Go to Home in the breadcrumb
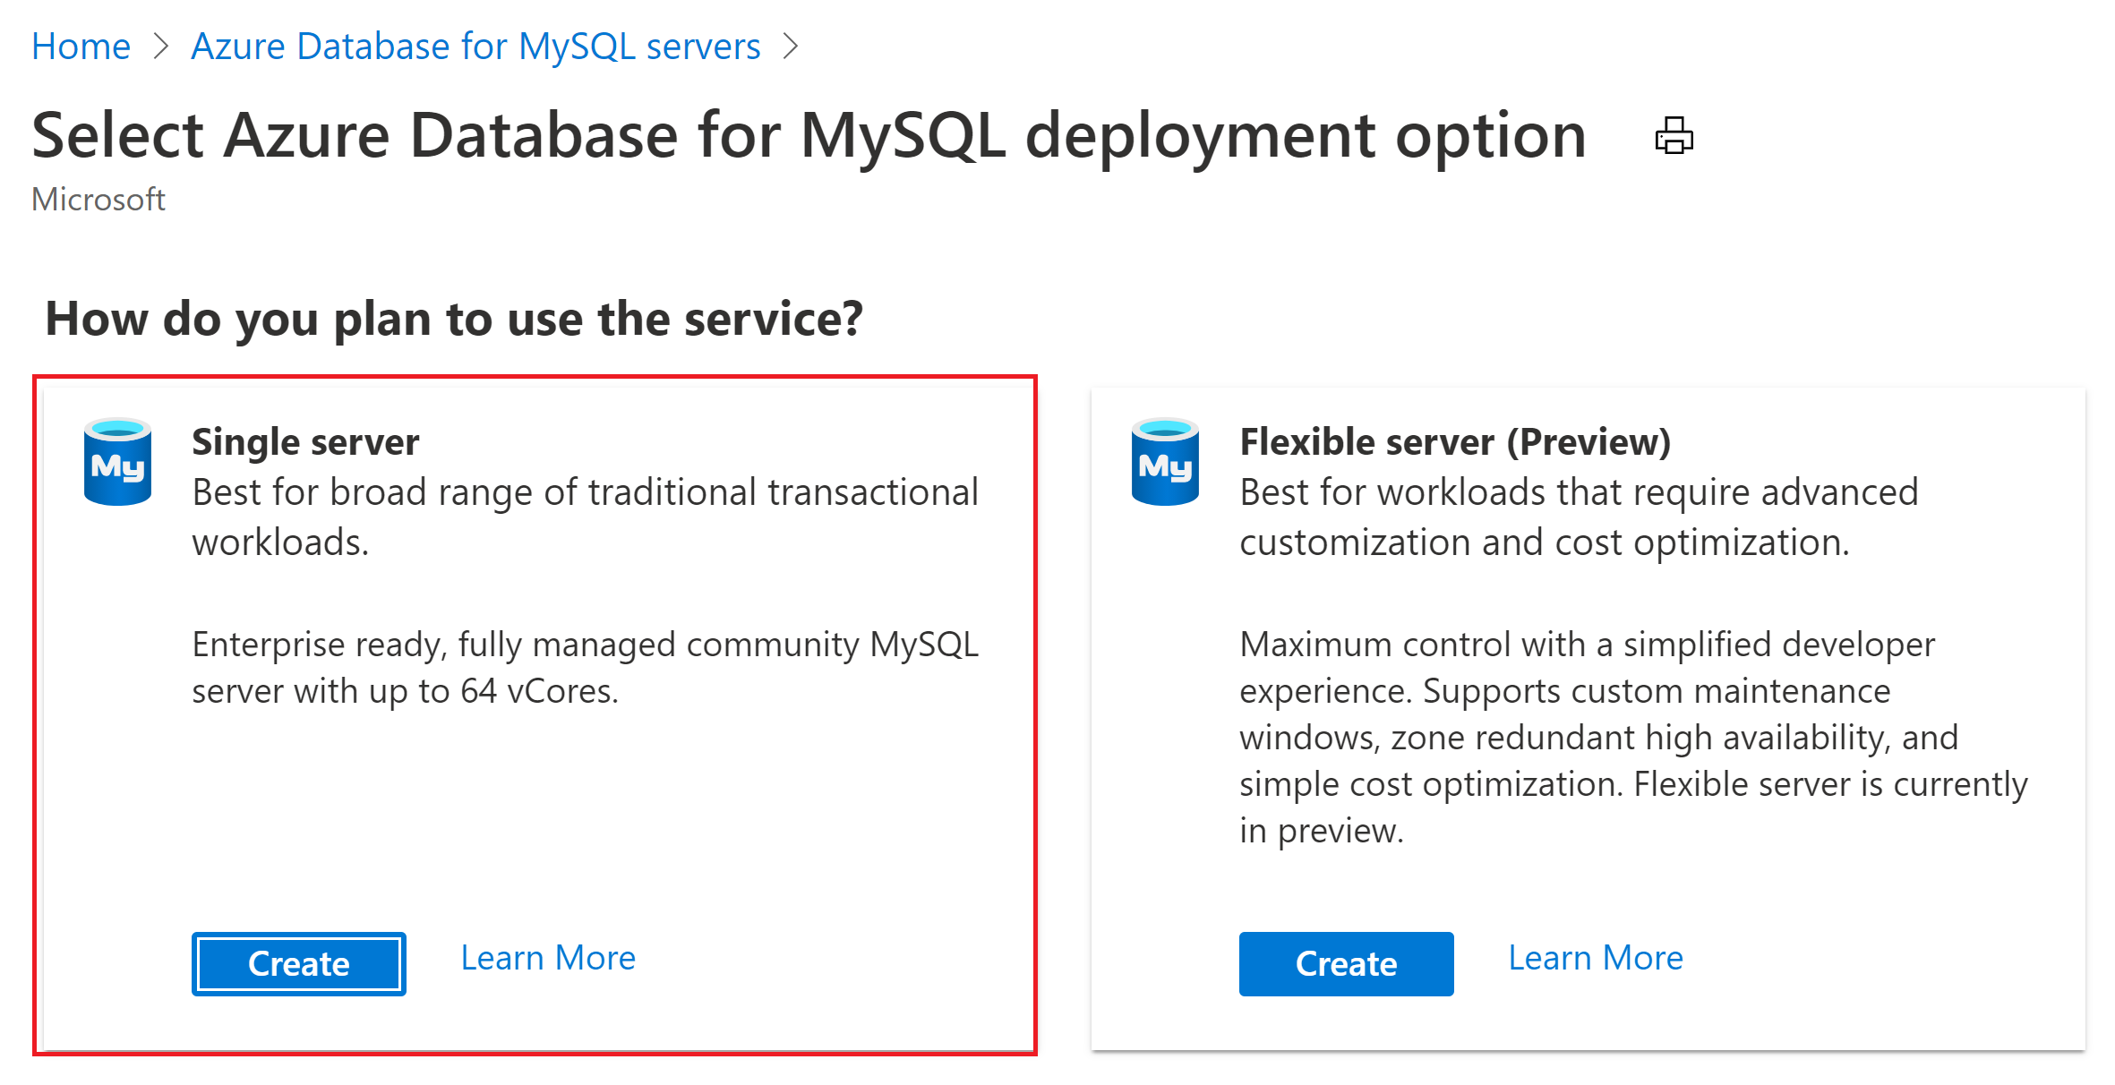This screenshot has width=2115, height=1085. click(81, 47)
